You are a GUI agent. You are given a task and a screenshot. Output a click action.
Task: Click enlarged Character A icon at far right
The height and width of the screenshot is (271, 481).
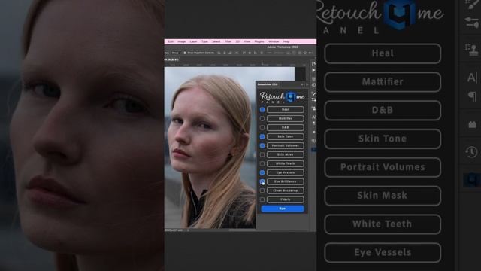point(472,78)
